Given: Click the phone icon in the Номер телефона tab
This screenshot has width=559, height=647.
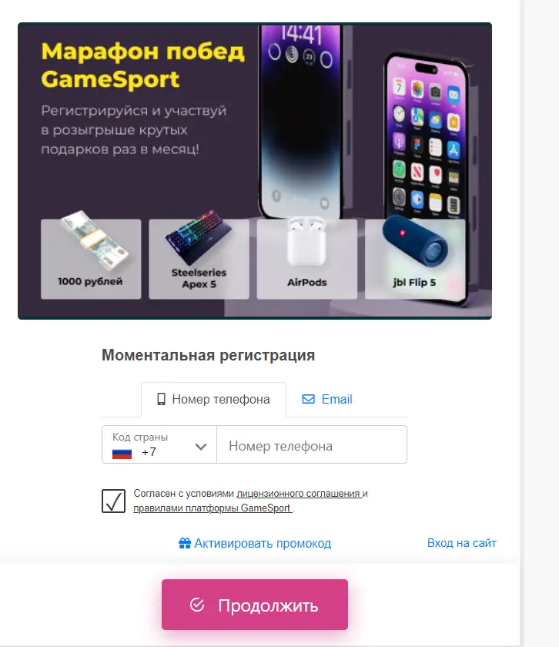Looking at the screenshot, I should [x=161, y=399].
